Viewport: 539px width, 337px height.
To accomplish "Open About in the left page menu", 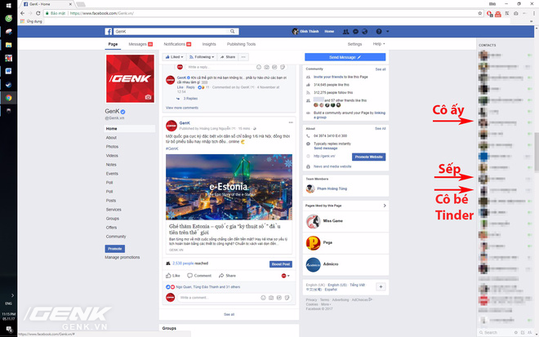I will [x=111, y=138].
